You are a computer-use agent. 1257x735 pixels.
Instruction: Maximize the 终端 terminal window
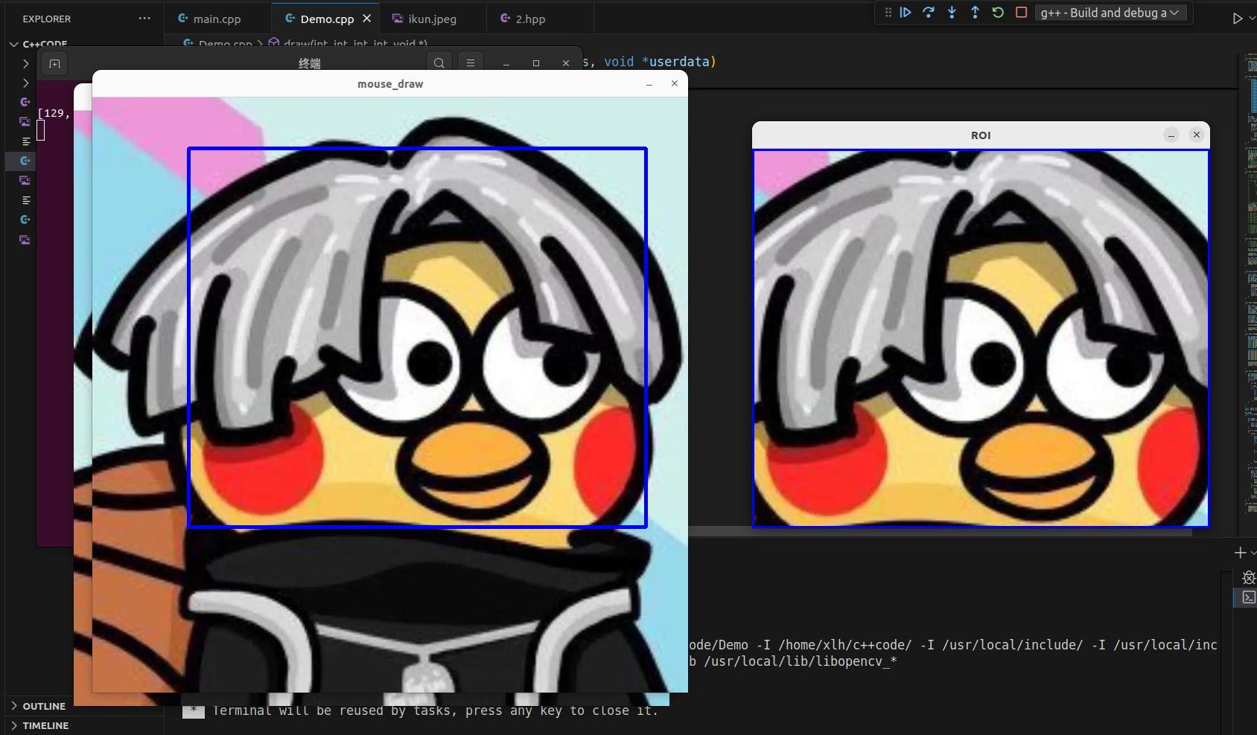point(536,63)
